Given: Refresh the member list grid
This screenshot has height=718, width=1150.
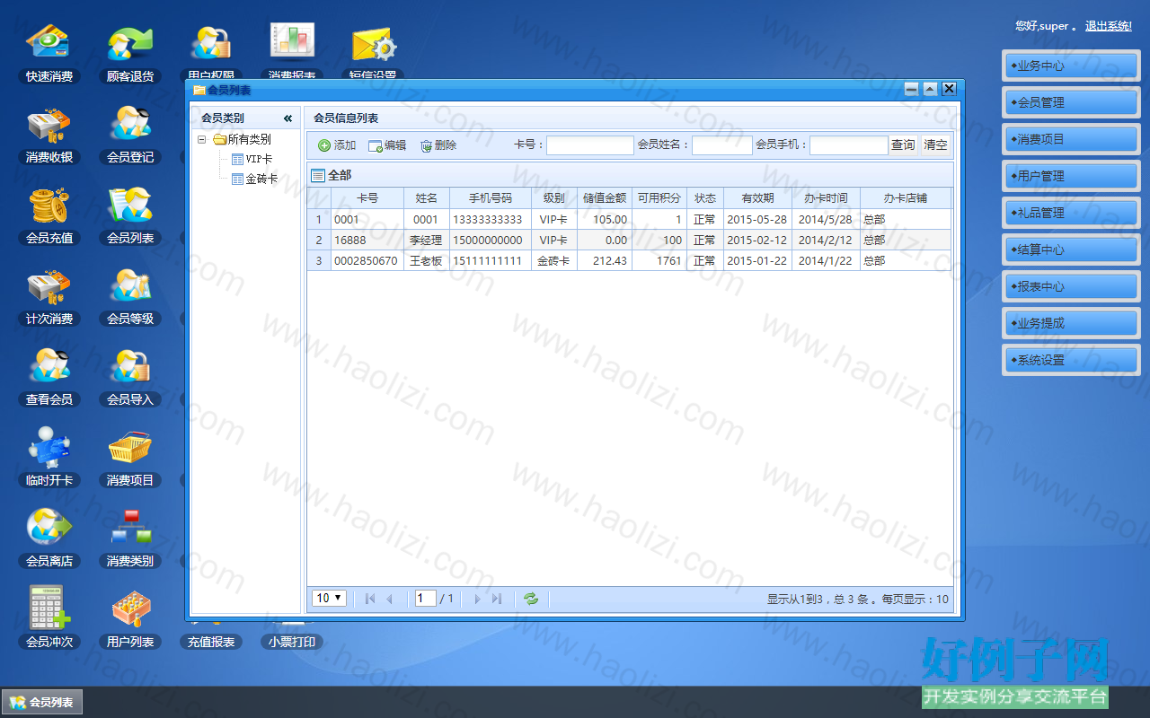Looking at the screenshot, I should [x=531, y=599].
